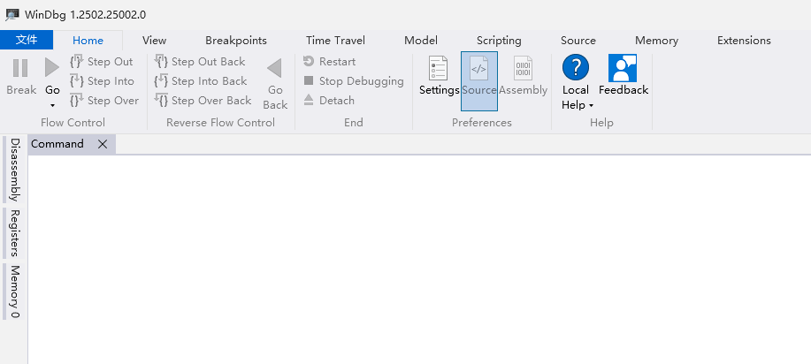The width and height of the screenshot is (811, 364).
Task: Open the Time Travel ribbon tab
Action: (x=335, y=40)
